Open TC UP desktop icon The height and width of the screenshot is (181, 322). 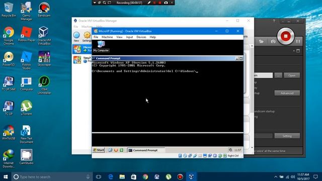pos(9,108)
